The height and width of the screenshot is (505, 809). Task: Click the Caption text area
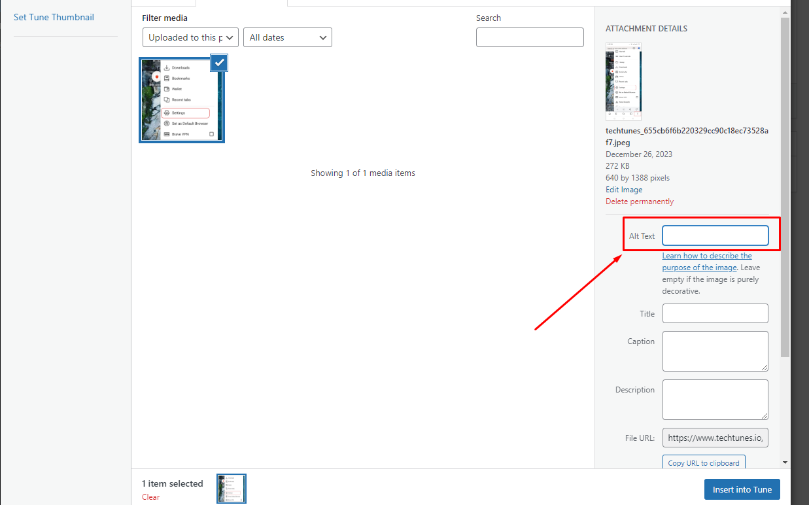(715, 351)
